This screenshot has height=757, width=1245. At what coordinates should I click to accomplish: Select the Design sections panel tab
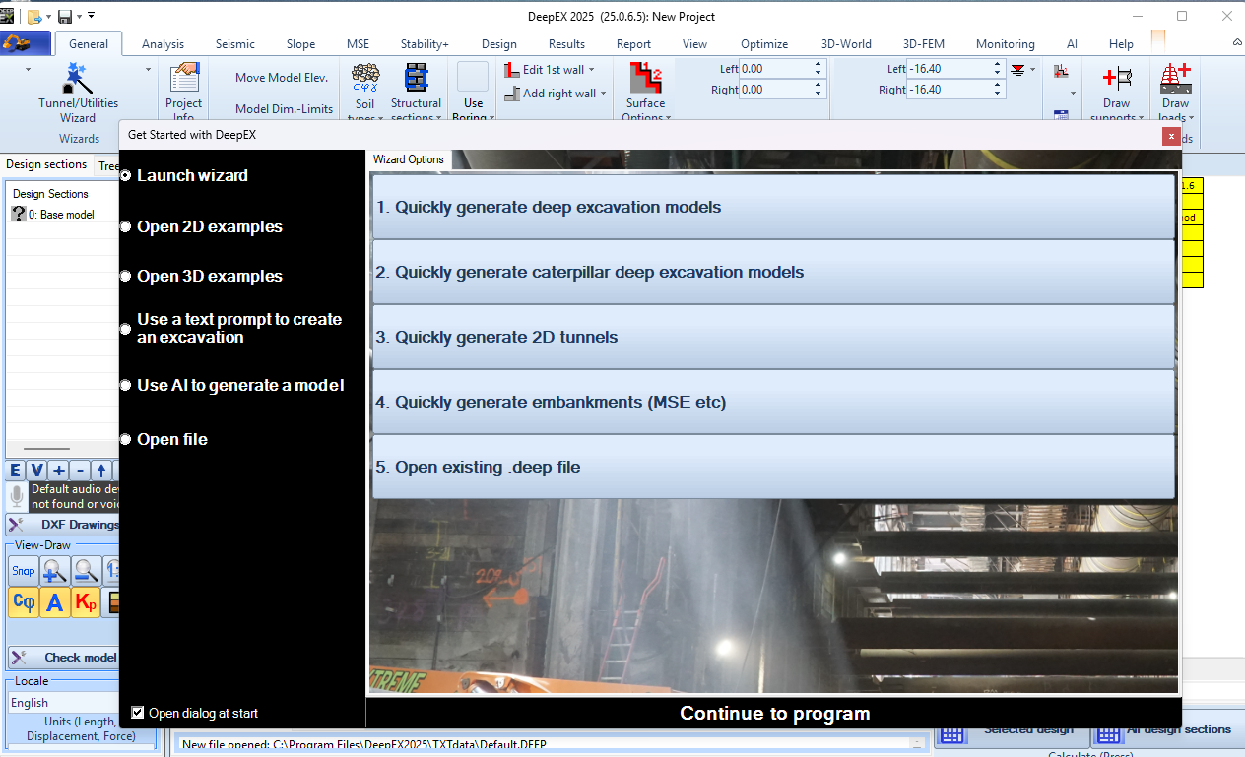(46, 165)
